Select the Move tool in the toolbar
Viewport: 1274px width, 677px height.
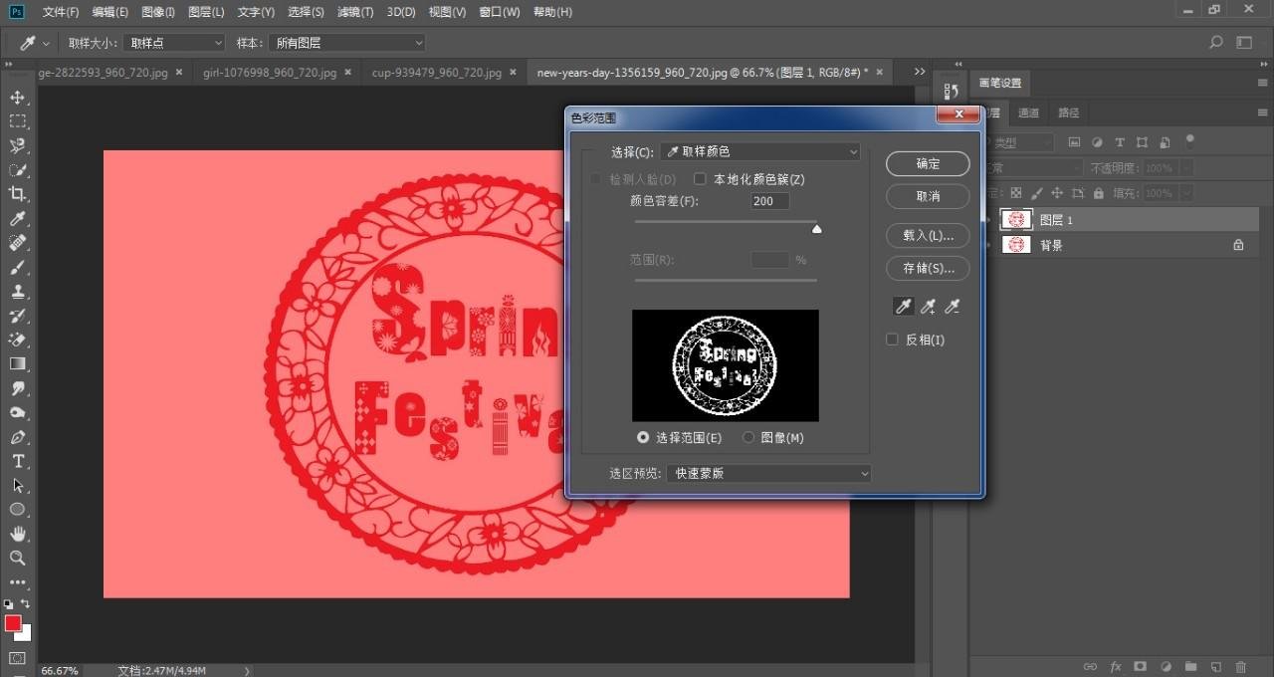pyautogui.click(x=18, y=98)
